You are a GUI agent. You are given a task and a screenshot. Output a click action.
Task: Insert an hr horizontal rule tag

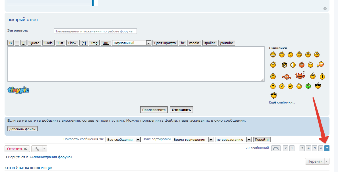[183, 43]
